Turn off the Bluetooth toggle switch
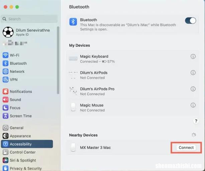This screenshot has height=171, width=205. (x=190, y=20)
